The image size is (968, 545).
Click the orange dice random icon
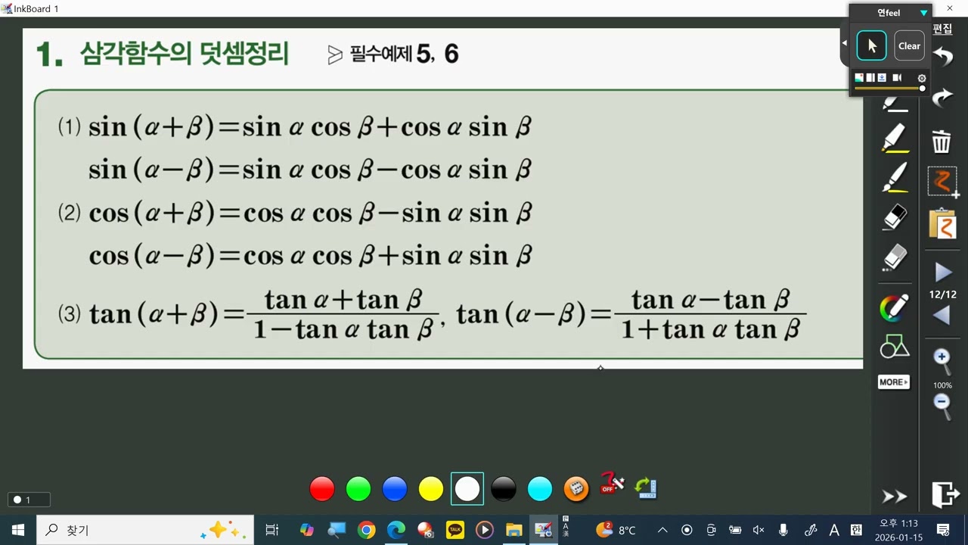(x=576, y=489)
